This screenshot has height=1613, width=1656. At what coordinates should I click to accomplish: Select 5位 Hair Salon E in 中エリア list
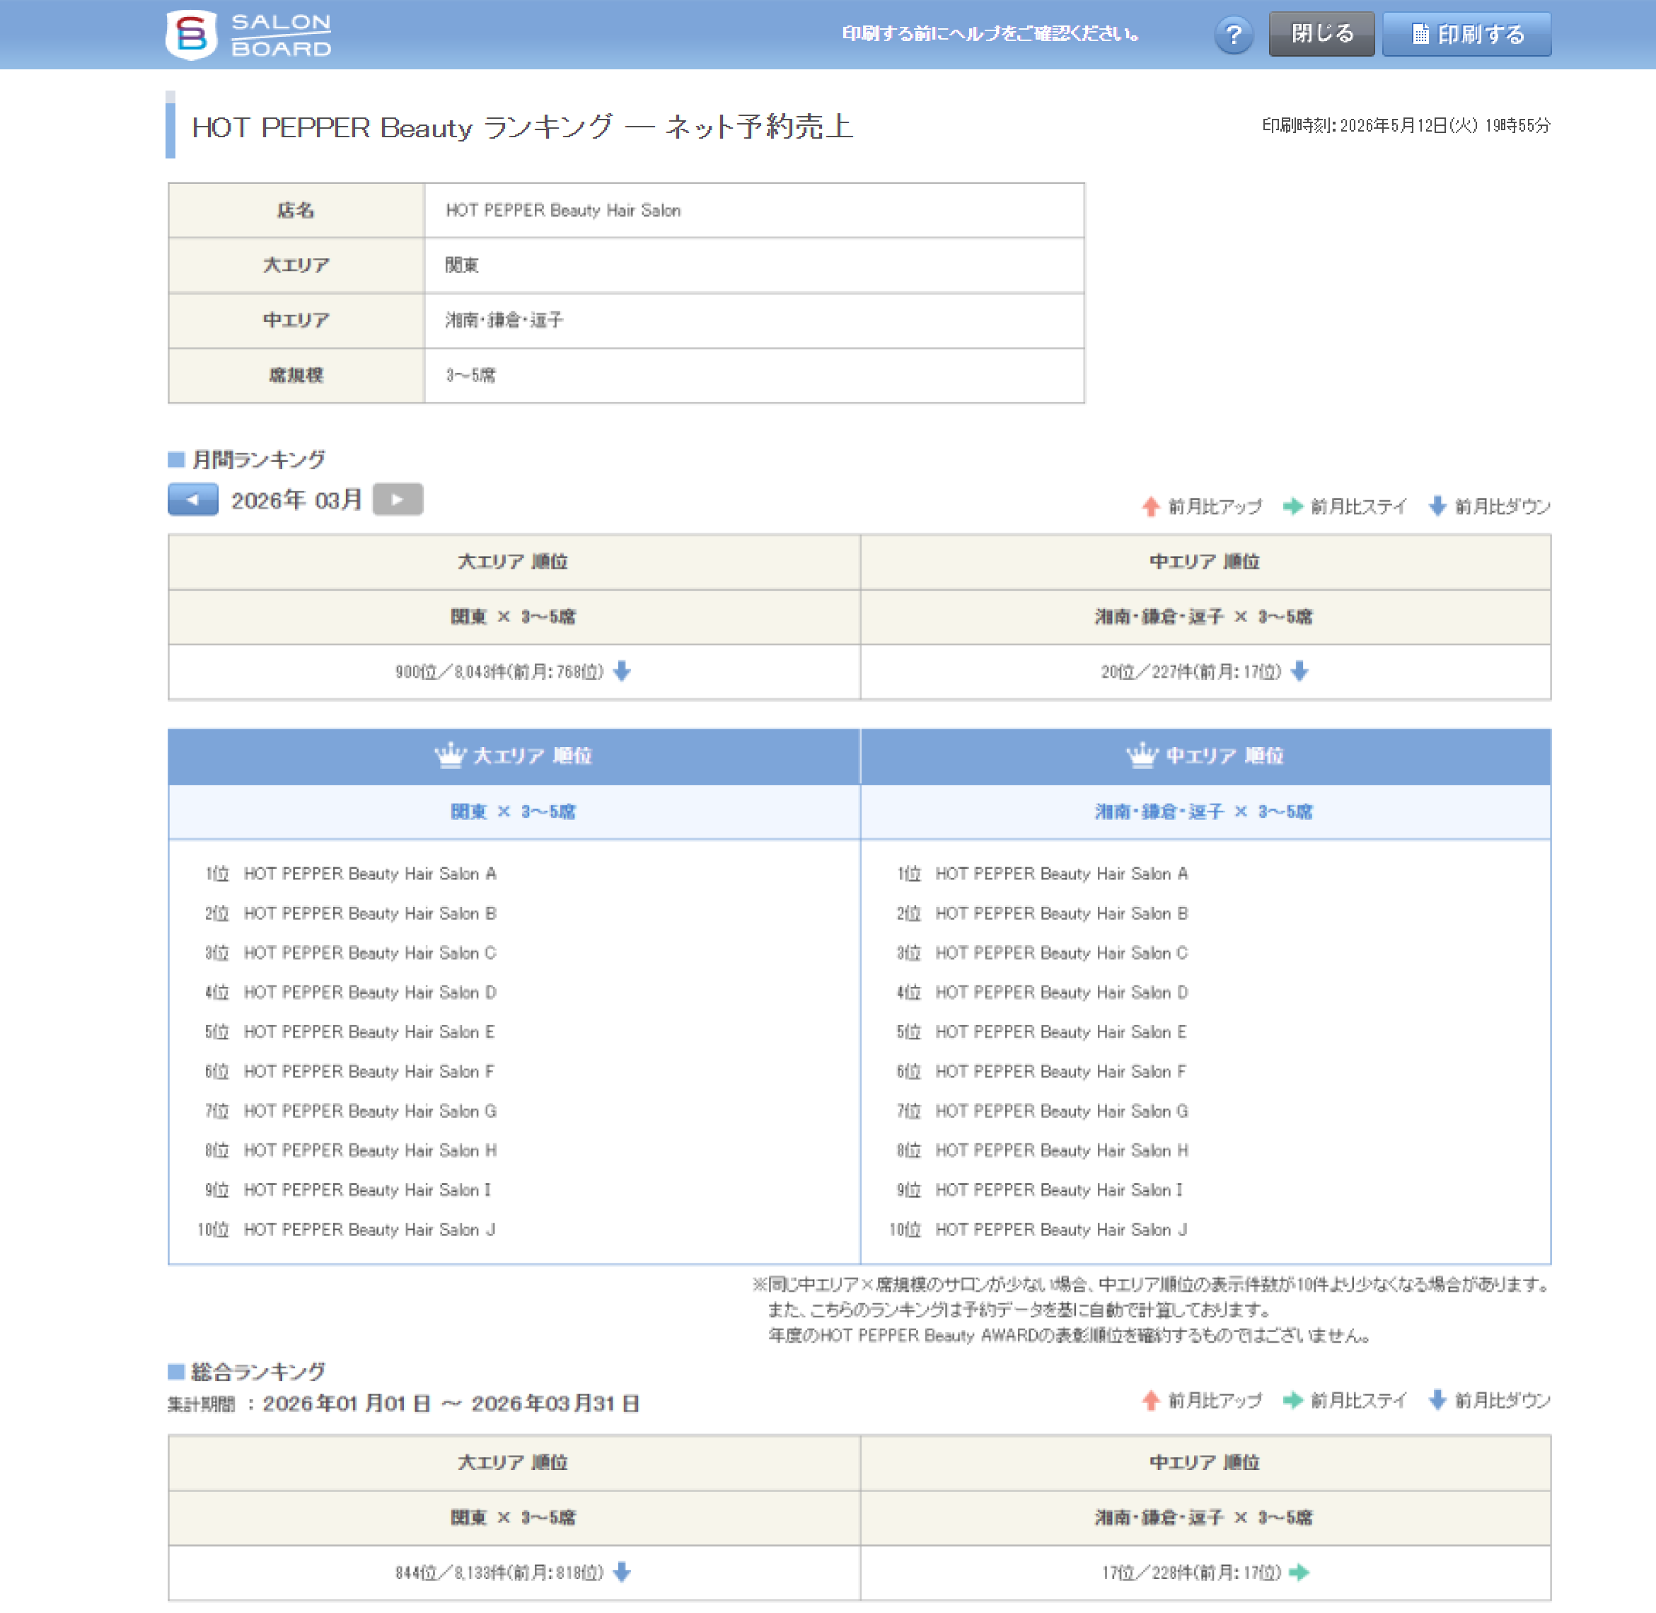pos(1043,1032)
